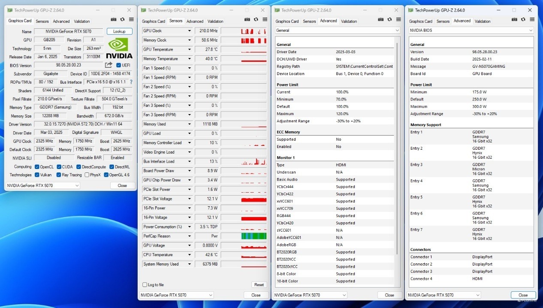Check the PhysX checkbox

point(87,175)
